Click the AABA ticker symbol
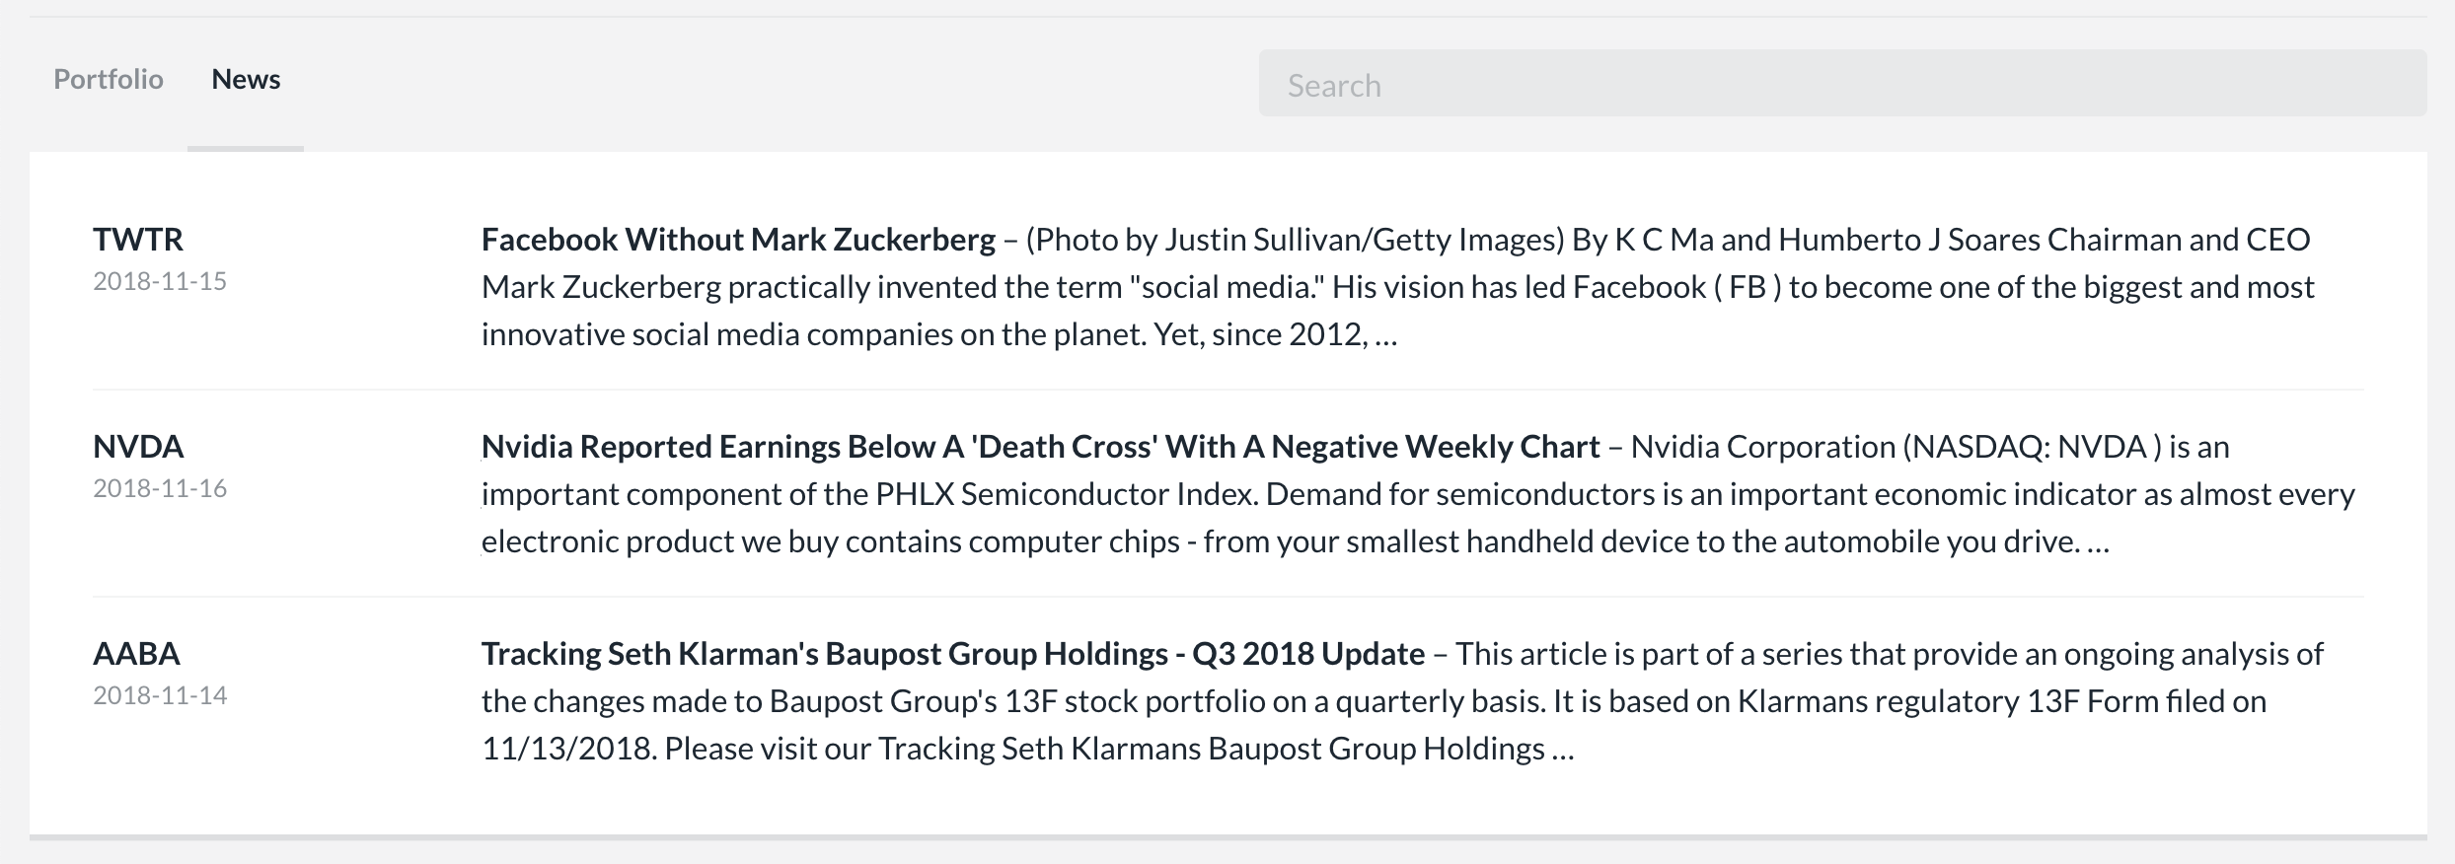This screenshot has height=864, width=2455. click(136, 654)
